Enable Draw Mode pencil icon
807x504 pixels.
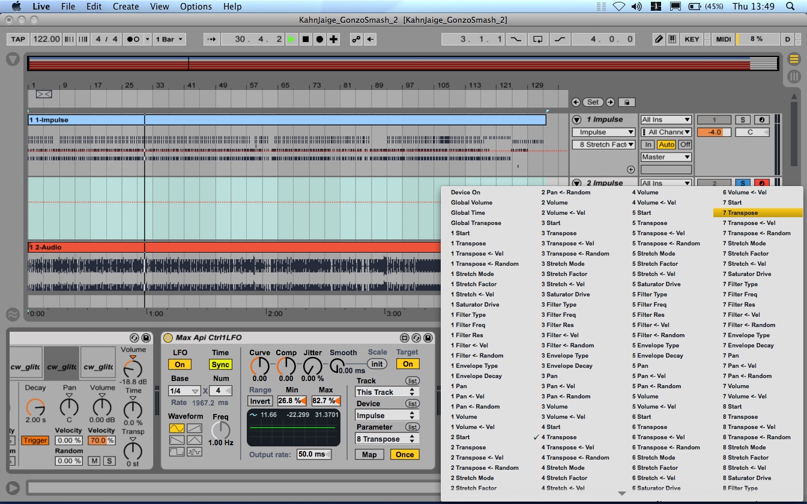tap(659, 39)
